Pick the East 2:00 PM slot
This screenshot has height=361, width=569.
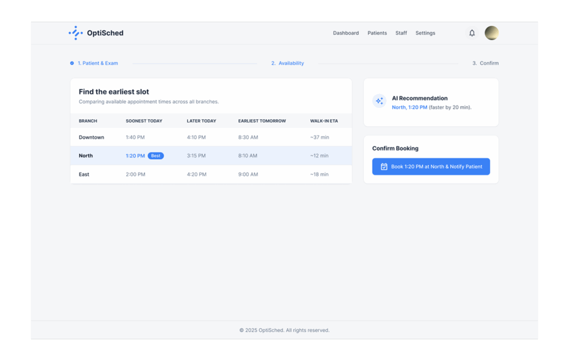(136, 174)
